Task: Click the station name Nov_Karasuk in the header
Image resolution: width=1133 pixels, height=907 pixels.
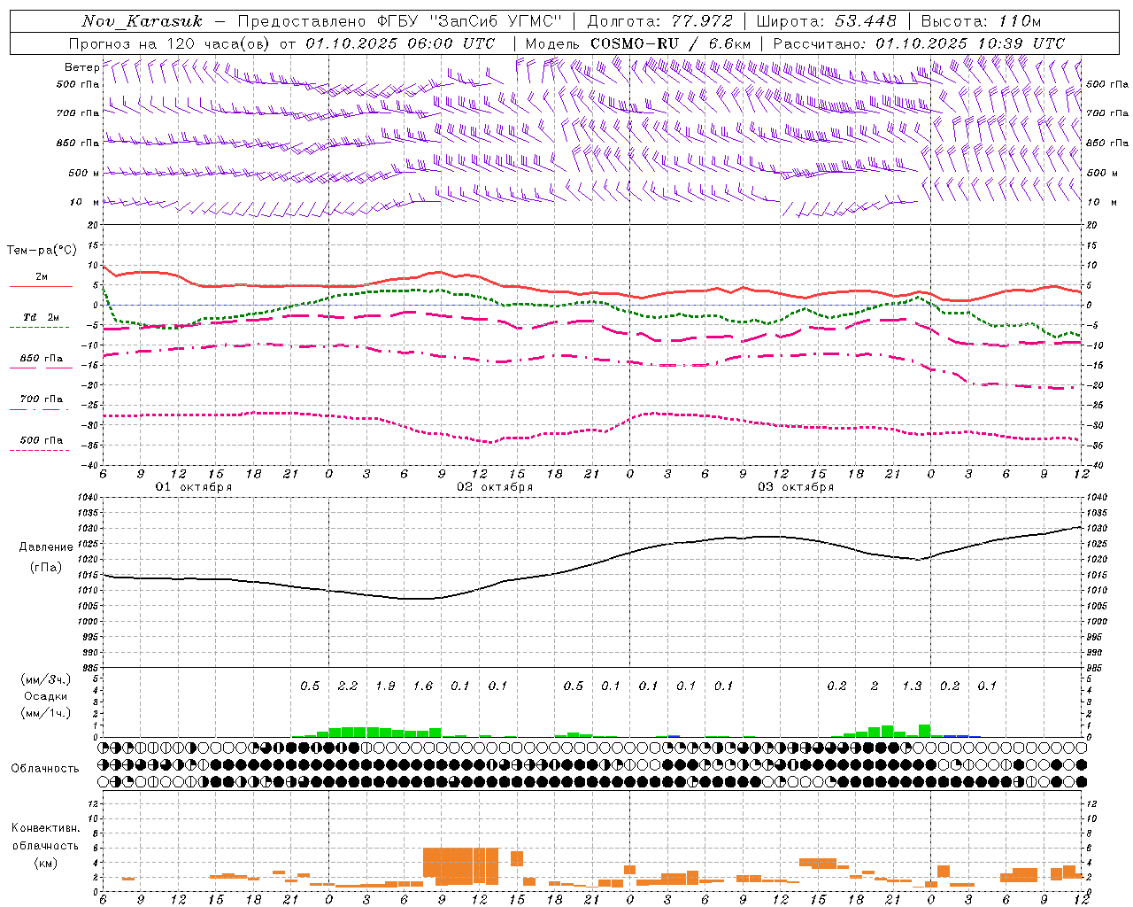Action: [x=142, y=21]
